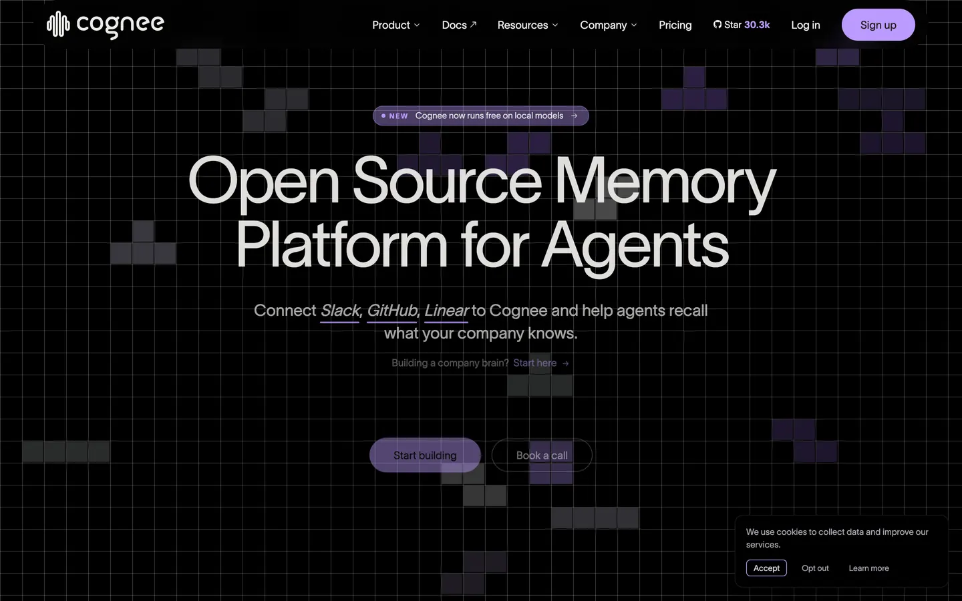Viewport: 962px width, 601px height.
Task: Click the Sign up button
Action: (x=878, y=25)
